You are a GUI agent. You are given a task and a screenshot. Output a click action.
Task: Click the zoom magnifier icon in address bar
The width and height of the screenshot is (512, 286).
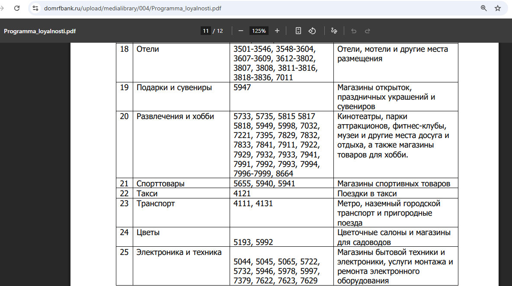pyautogui.click(x=484, y=8)
